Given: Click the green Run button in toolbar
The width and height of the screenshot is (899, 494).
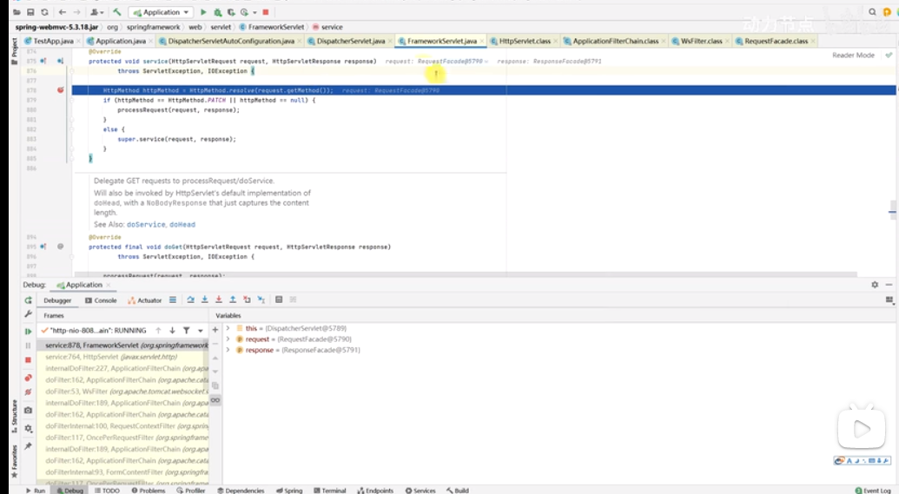Looking at the screenshot, I should (x=203, y=12).
